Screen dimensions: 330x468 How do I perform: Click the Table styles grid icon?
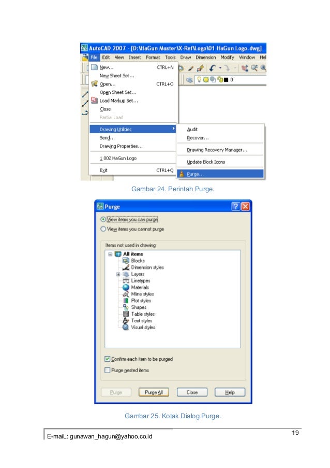click(126, 314)
